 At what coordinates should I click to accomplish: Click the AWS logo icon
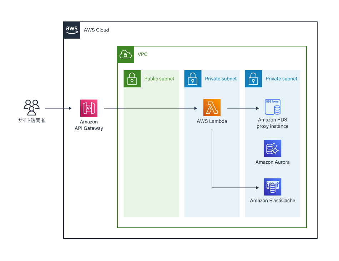(x=72, y=30)
